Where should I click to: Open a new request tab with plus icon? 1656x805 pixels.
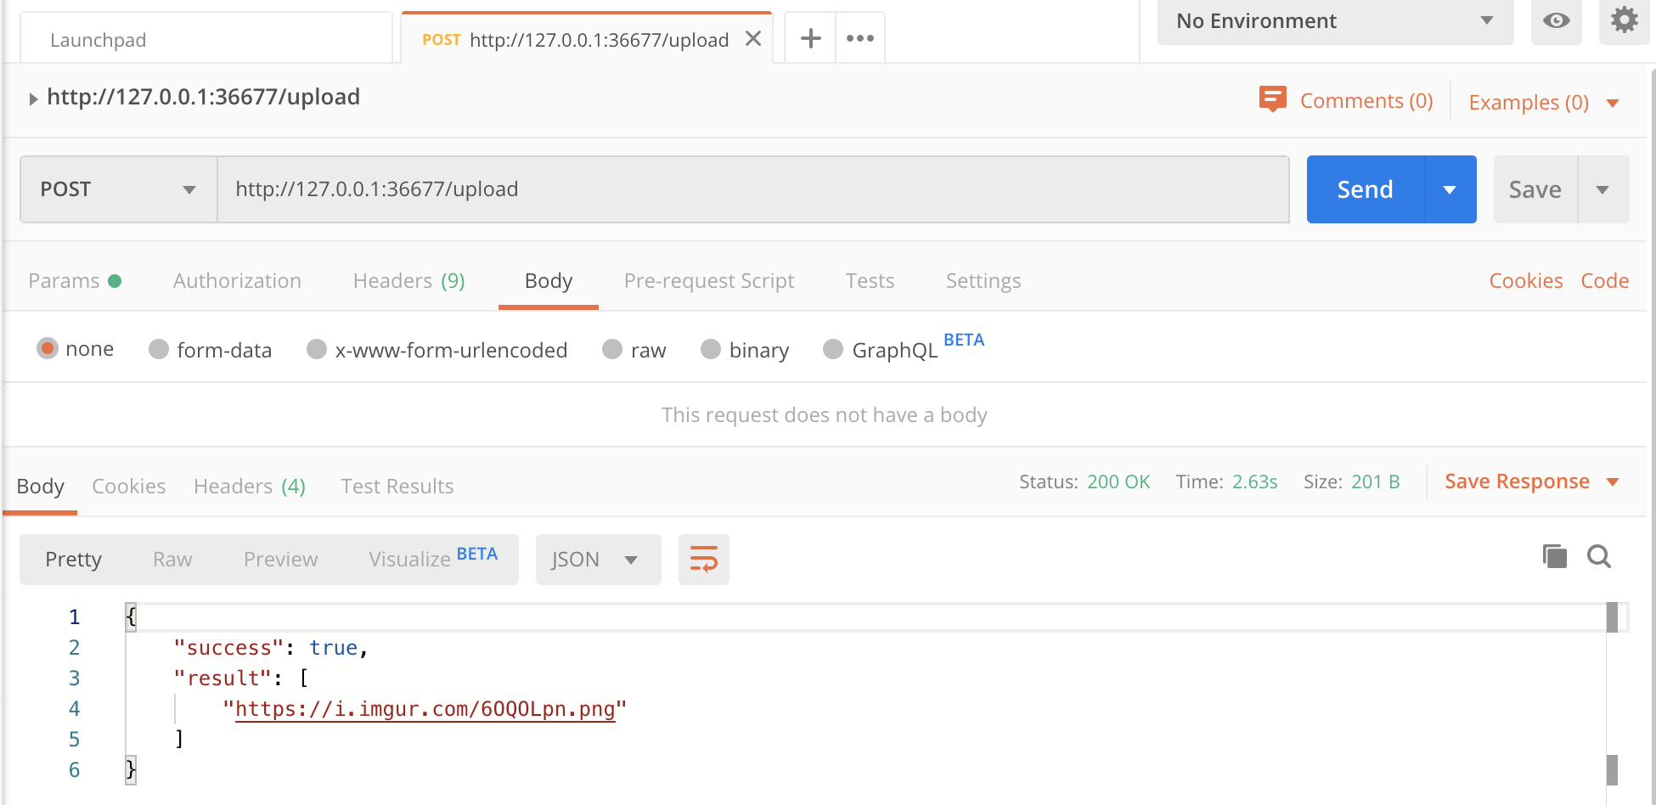[x=811, y=38]
